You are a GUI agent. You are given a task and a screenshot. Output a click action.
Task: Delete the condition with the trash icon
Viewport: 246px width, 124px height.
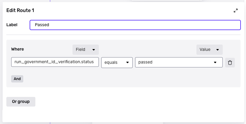tap(230, 63)
